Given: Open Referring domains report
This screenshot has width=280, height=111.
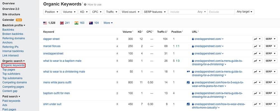Looking at the screenshot, I should pos(13,38).
